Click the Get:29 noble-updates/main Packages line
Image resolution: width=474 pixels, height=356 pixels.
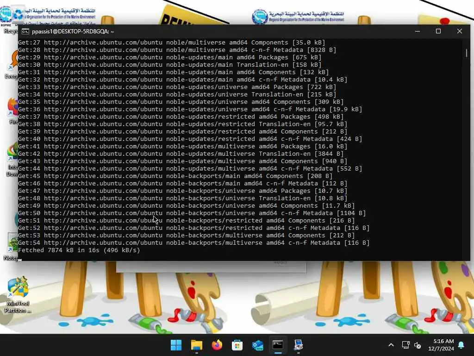click(169, 57)
